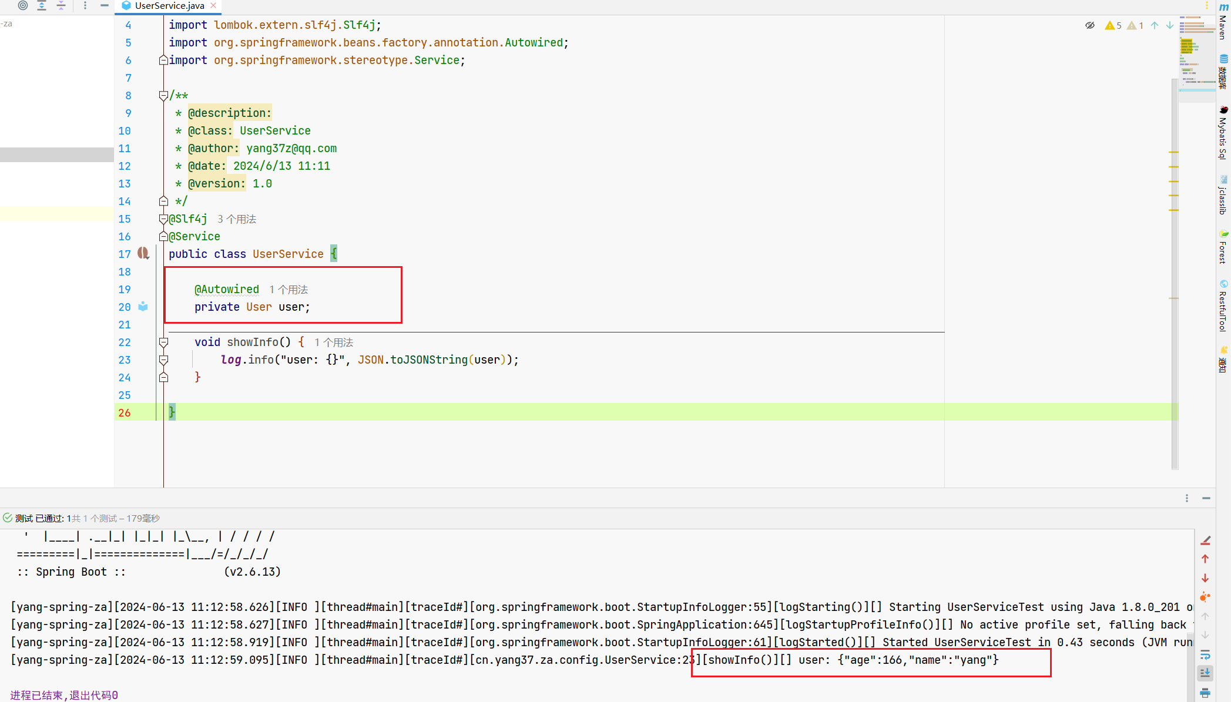Click the grey down stack trace arrow
The height and width of the screenshot is (702, 1231).
(x=1205, y=635)
